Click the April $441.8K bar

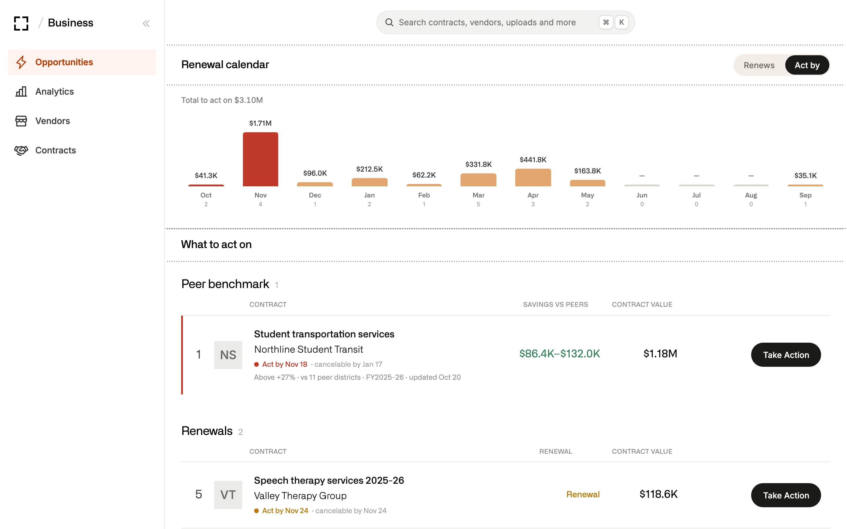533,178
